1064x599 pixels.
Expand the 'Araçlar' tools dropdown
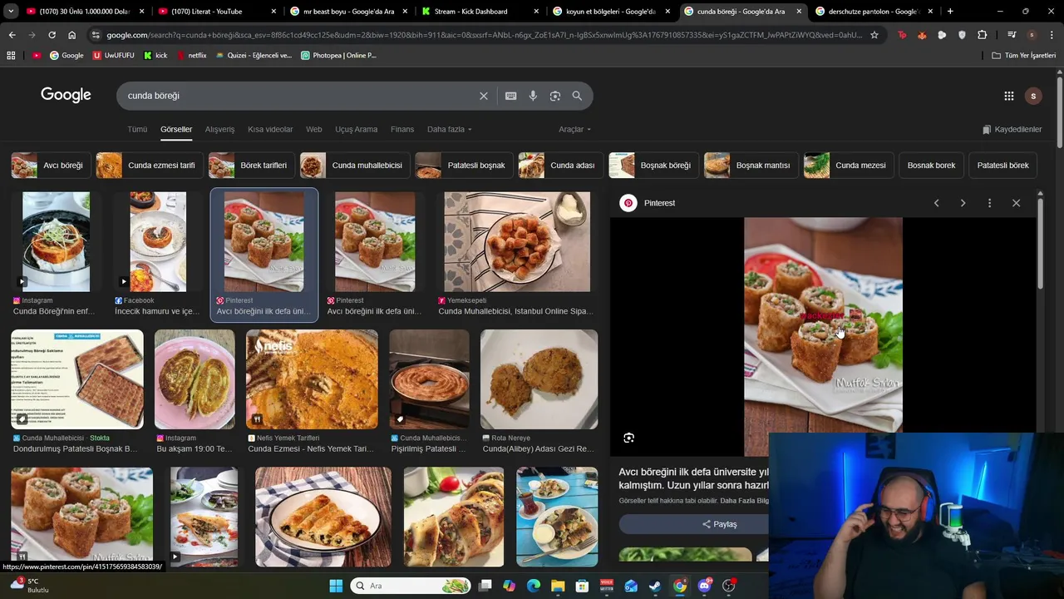tap(574, 129)
